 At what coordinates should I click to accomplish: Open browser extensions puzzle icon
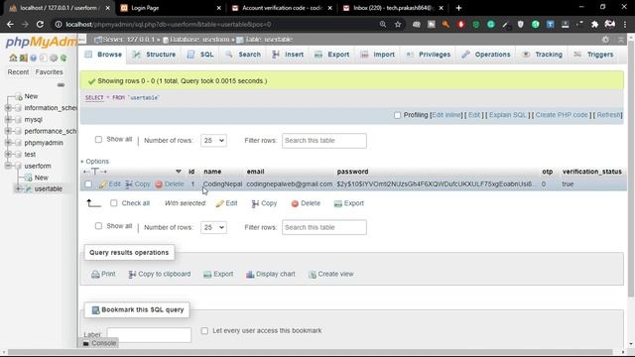pos(594,24)
